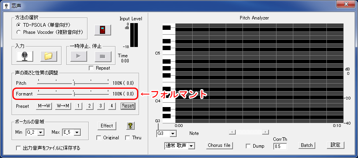The height and width of the screenshot is (158, 358).
Task: Click the time scrollbar track under the analyzer
Action: coord(249,132)
